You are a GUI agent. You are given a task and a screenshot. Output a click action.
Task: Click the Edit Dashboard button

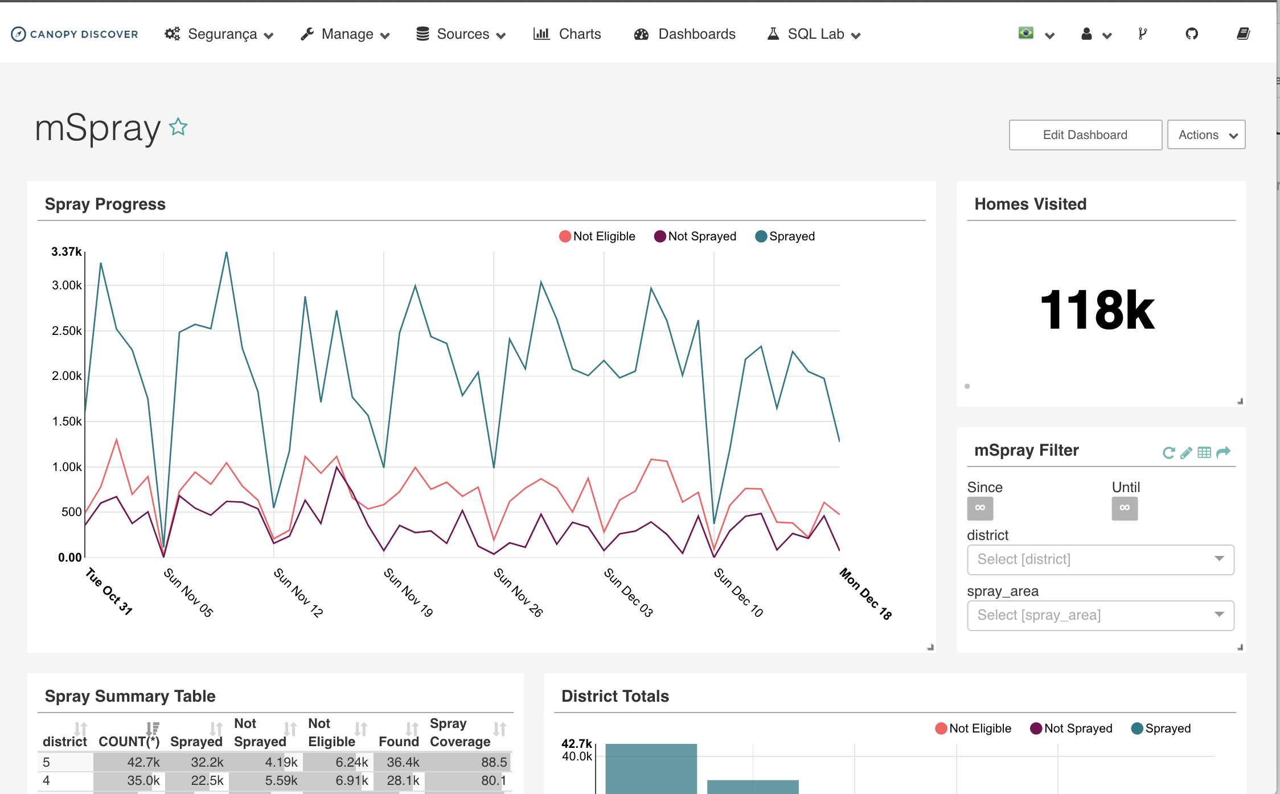[x=1085, y=135]
